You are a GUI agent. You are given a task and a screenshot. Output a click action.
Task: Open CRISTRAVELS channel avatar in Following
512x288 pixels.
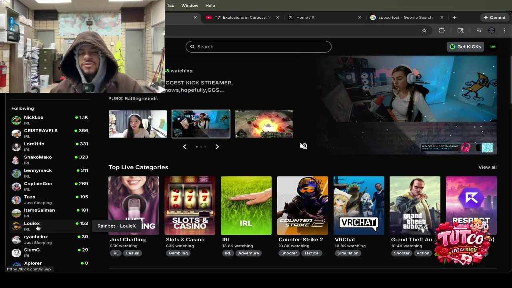(16, 133)
